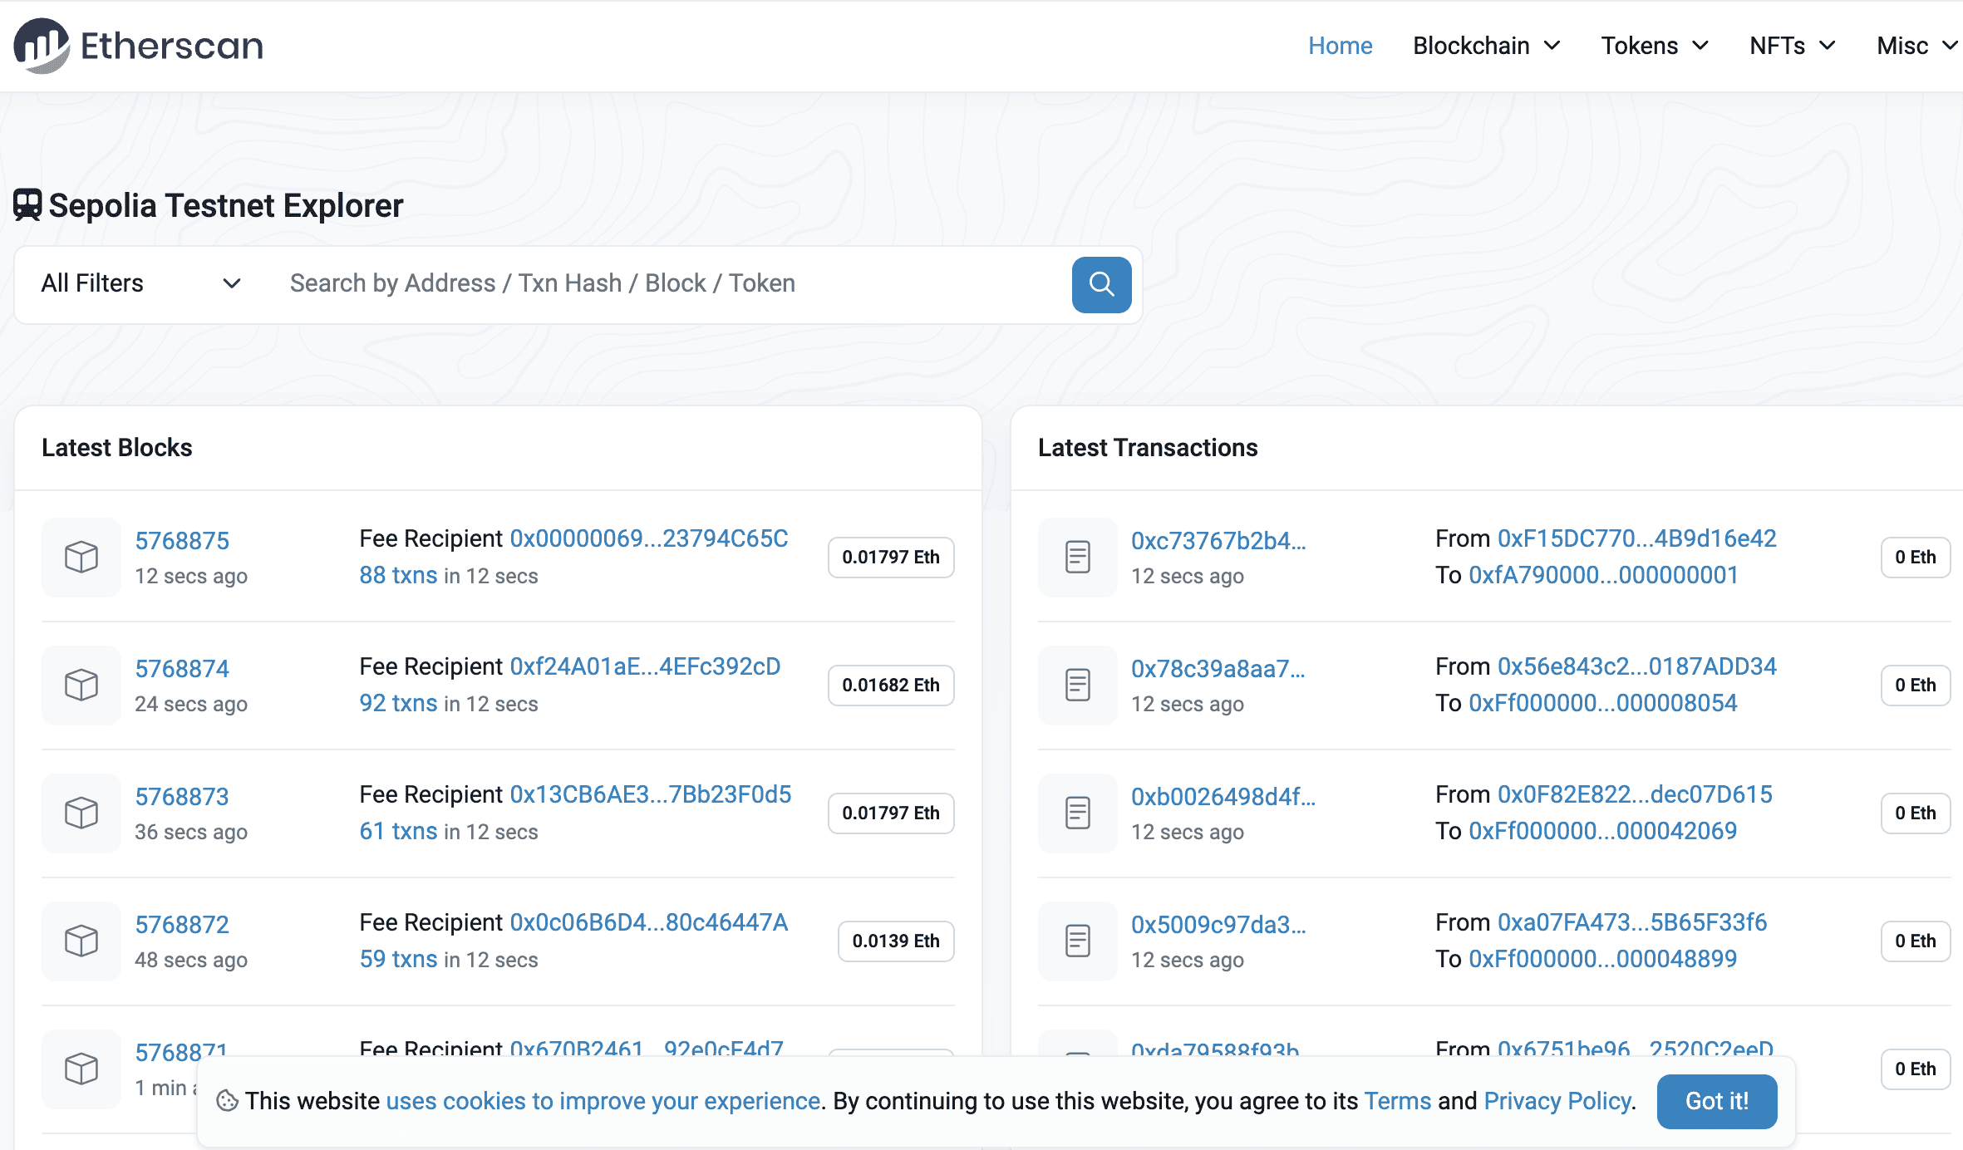This screenshot has width=1963, height=1150.
Task: Click transaction document icon for 0xc73767b2b4
Action: click(1078, 557)
